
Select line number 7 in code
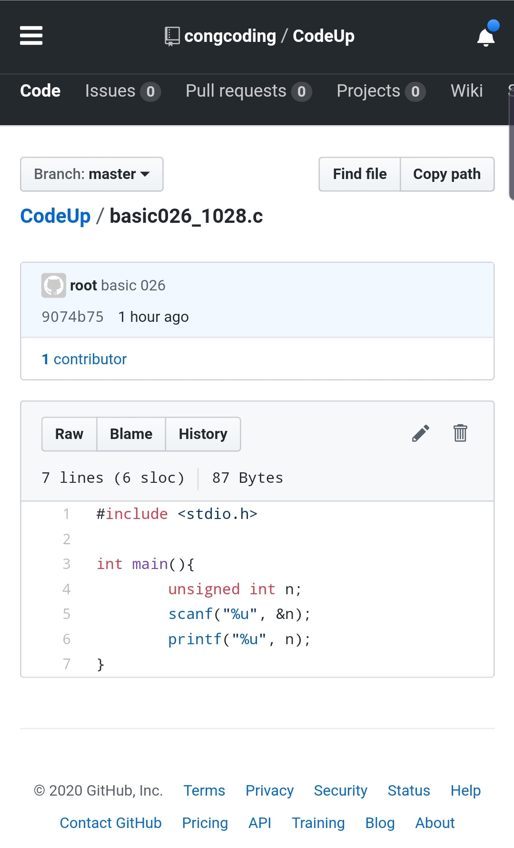point(67,664)
